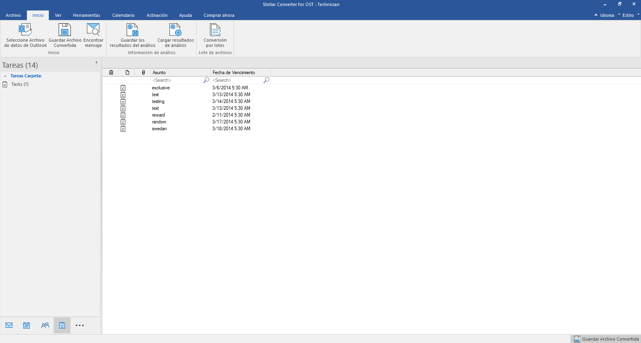Click the deleted items trash column header
Viewport: 641px width, 343px height.
click(111, 73)
